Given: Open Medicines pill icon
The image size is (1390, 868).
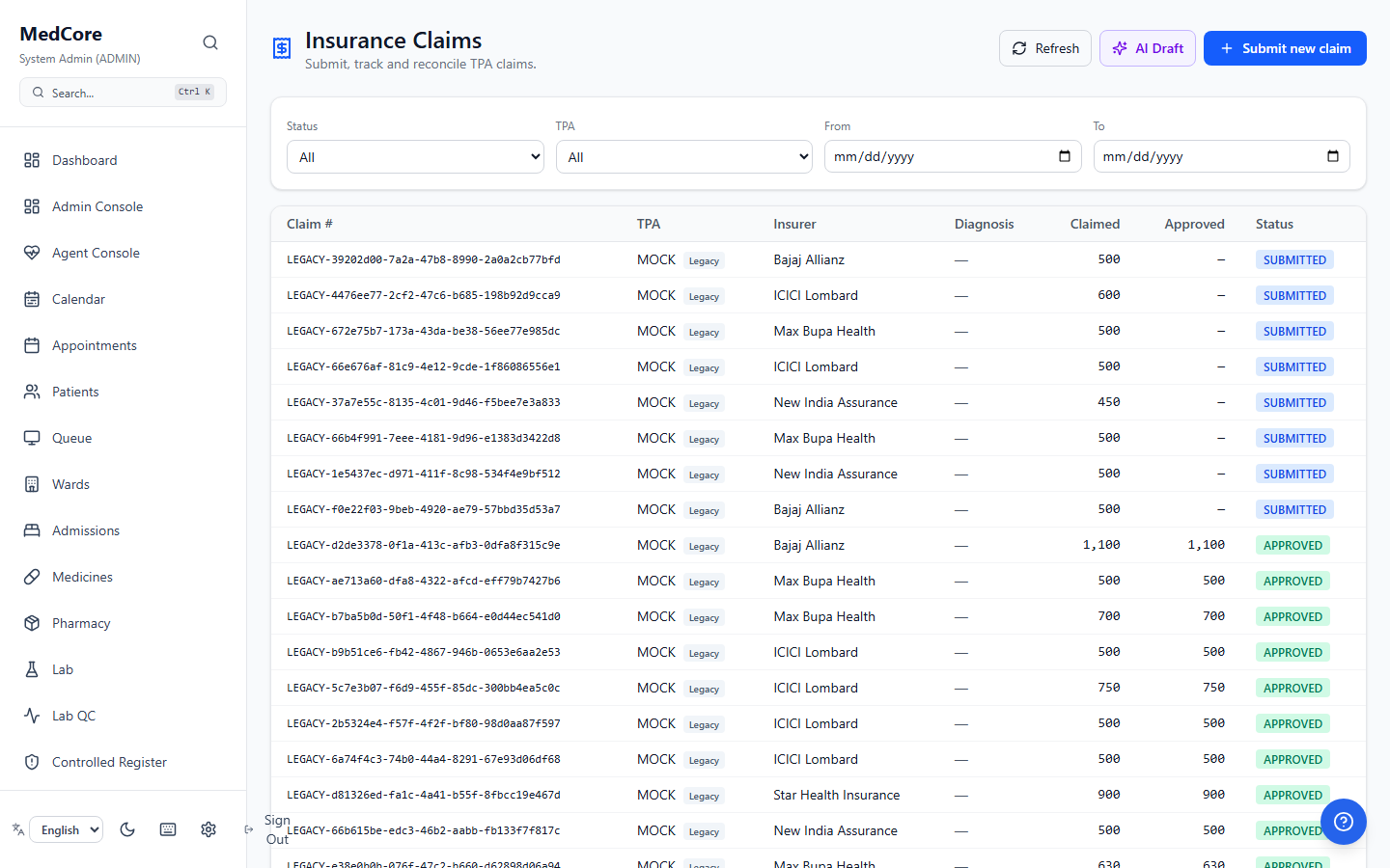Looking at the screenshot, I should (32, 577).
